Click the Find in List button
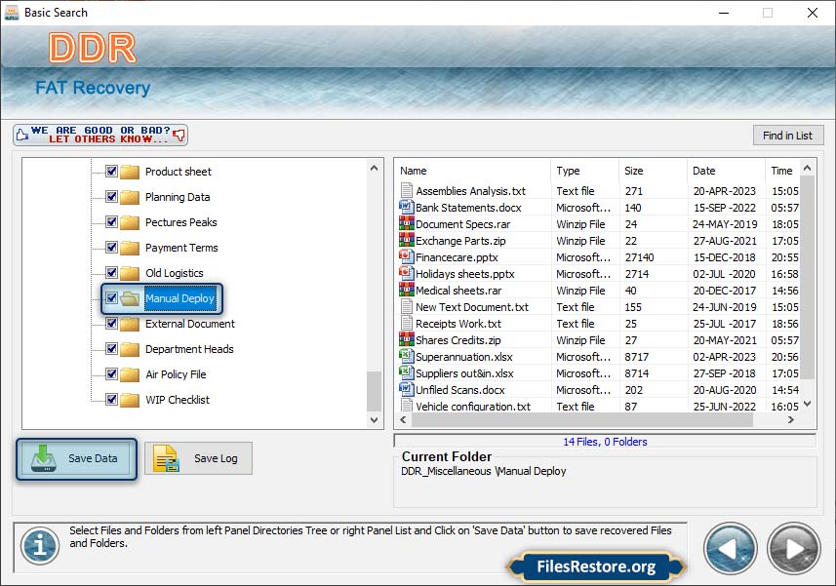This screenshot has width=836, height=586. point(788,136)
